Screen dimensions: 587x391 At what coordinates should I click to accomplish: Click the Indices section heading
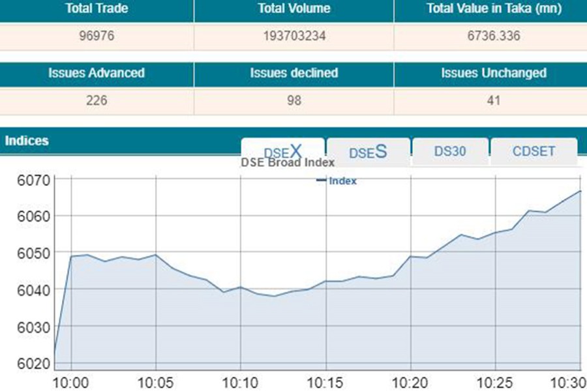click(x=27, y=141)
